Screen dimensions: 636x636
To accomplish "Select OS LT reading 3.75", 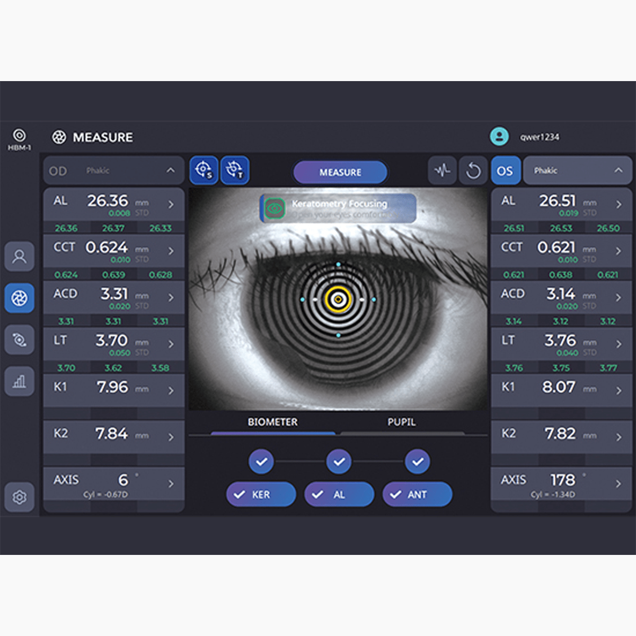I will coord(561,368).
